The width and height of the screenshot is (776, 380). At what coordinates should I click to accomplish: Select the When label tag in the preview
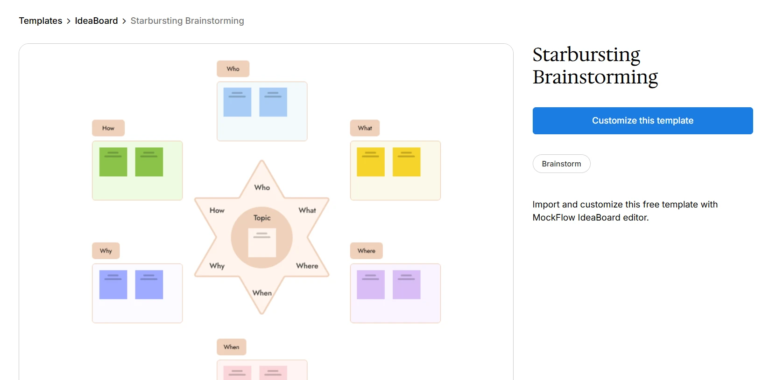point(231,347)
